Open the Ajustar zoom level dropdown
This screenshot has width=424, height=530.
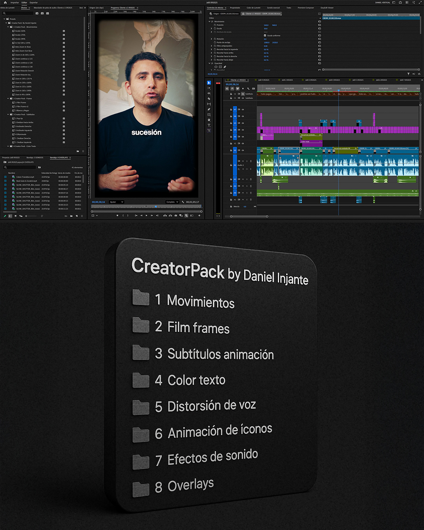(x=117, y=202)
